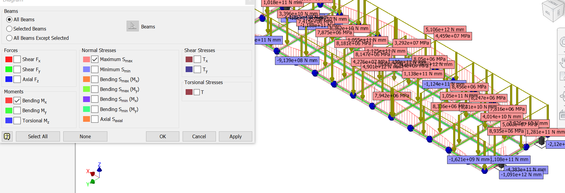This screenshot has width=565, height=193.
Task: Enable the Torsional Mz checkbox
Action: coord(17,121)
